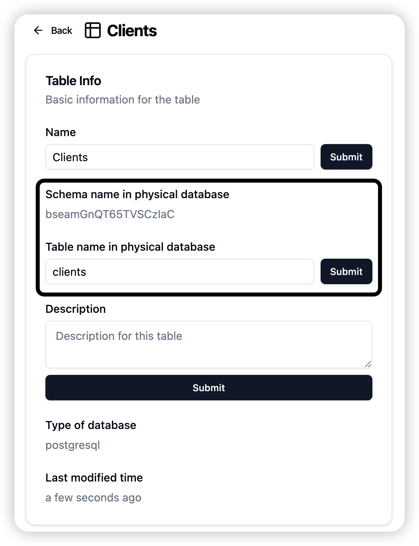The height and width of the screenshot is (546, 419).
Task: Submit the table description
Action: (209, 388)
